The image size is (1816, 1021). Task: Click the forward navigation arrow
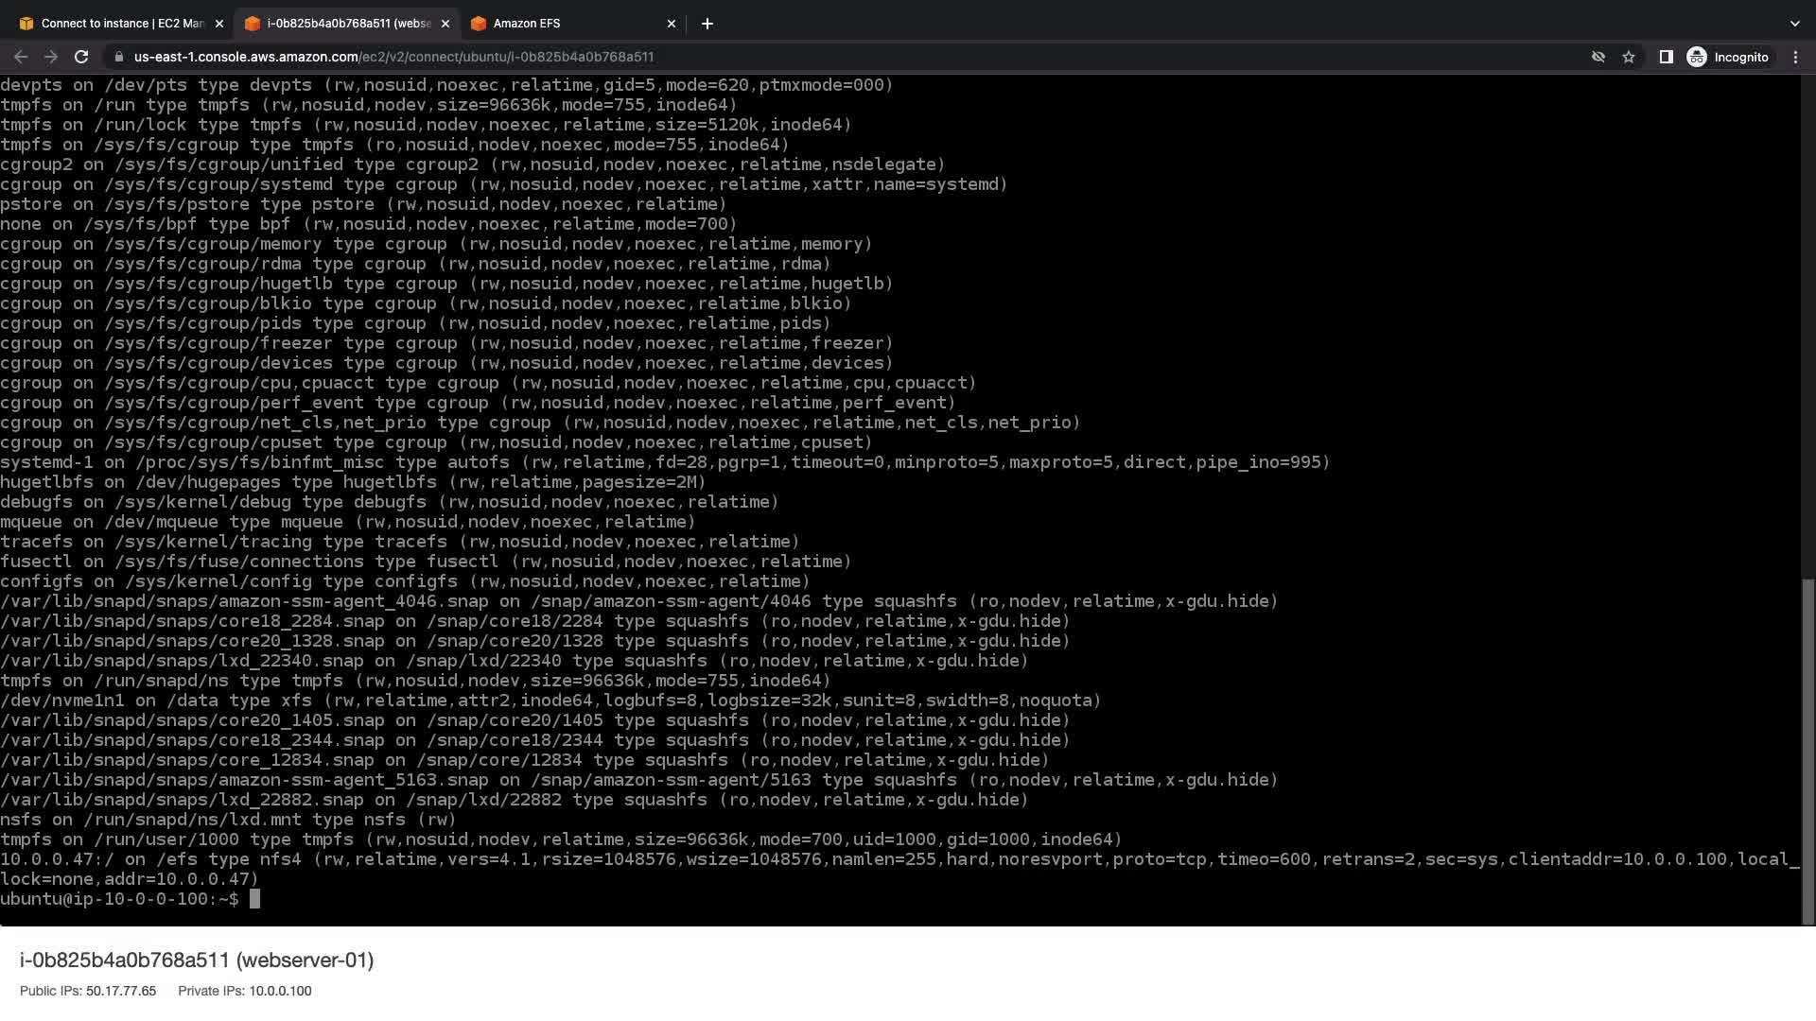point(51,57)
